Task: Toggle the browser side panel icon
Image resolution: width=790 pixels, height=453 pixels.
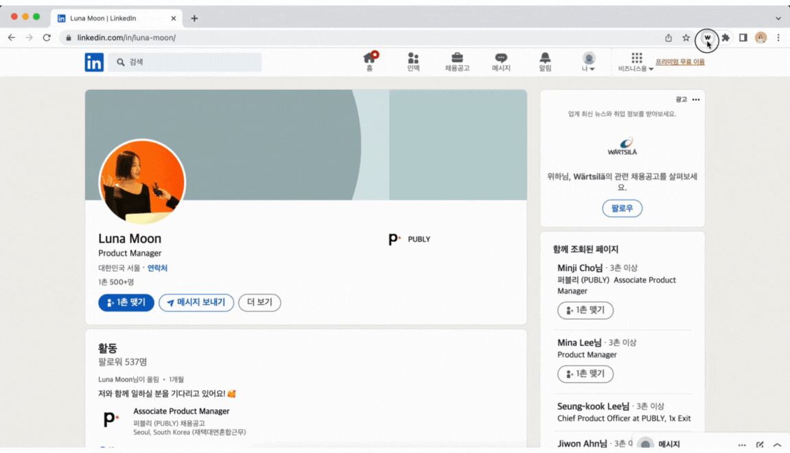Action: coord(743,38)
